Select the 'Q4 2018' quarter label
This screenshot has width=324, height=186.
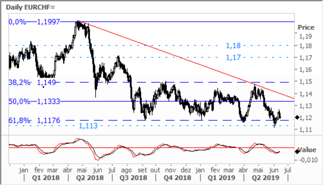pyautogui.click(x=177, y=178)
